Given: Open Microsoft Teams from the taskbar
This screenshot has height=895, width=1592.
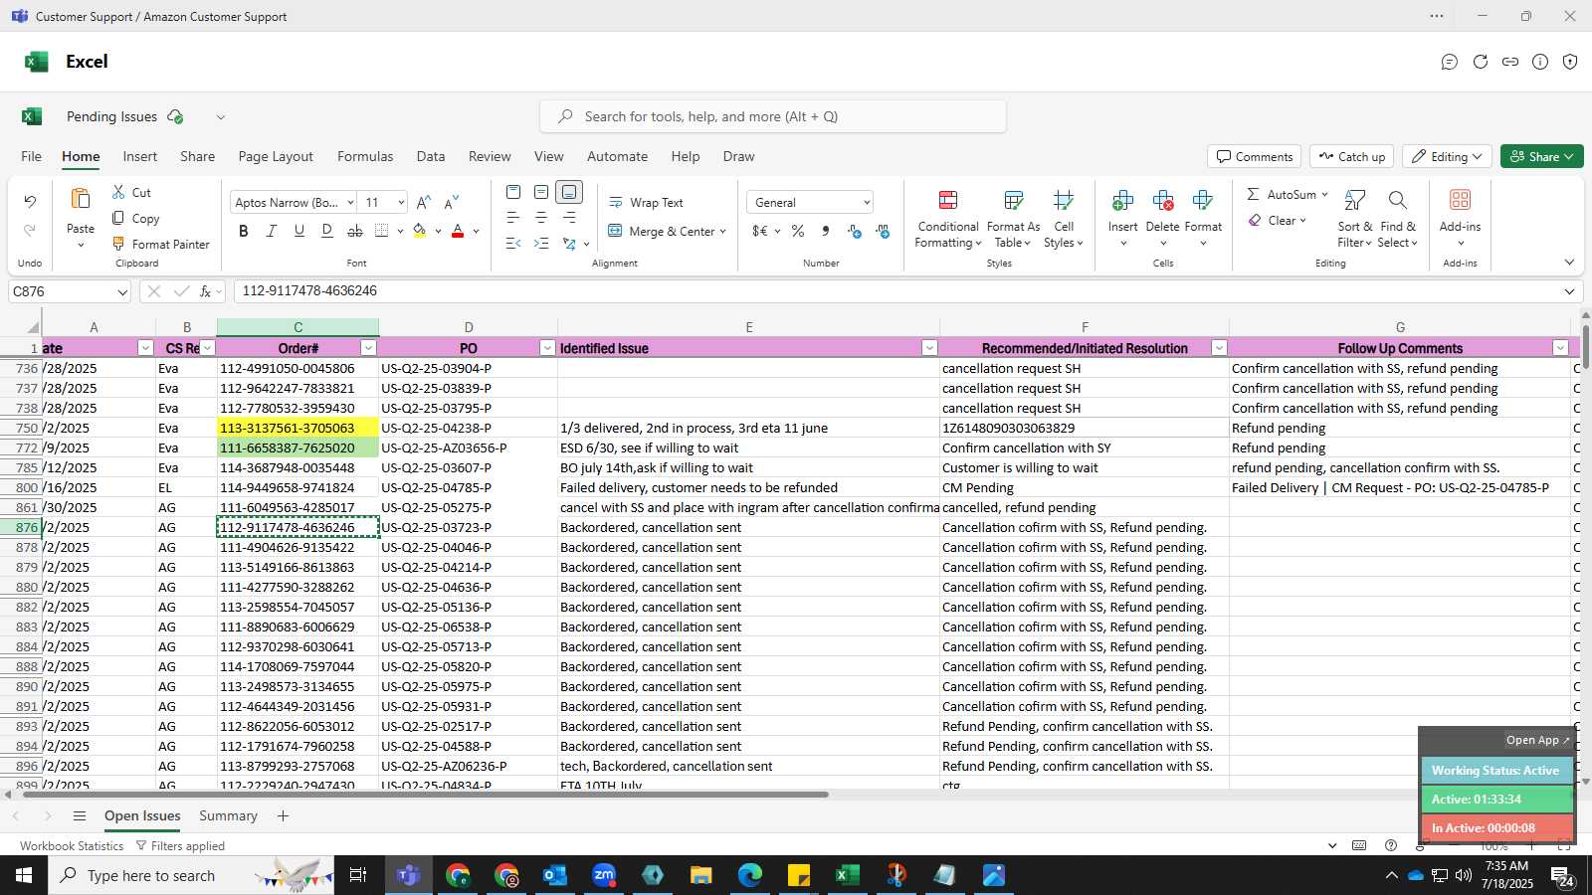Looking at the screenshot, I should pyautogui.click(x=408, y=875).
